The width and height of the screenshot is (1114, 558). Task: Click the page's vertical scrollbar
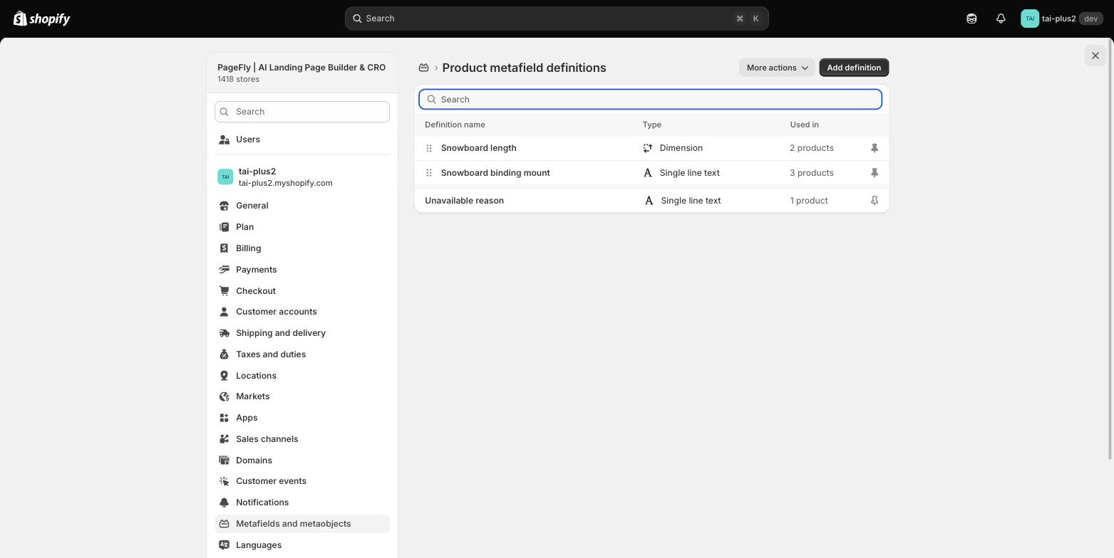[1111, 249]
